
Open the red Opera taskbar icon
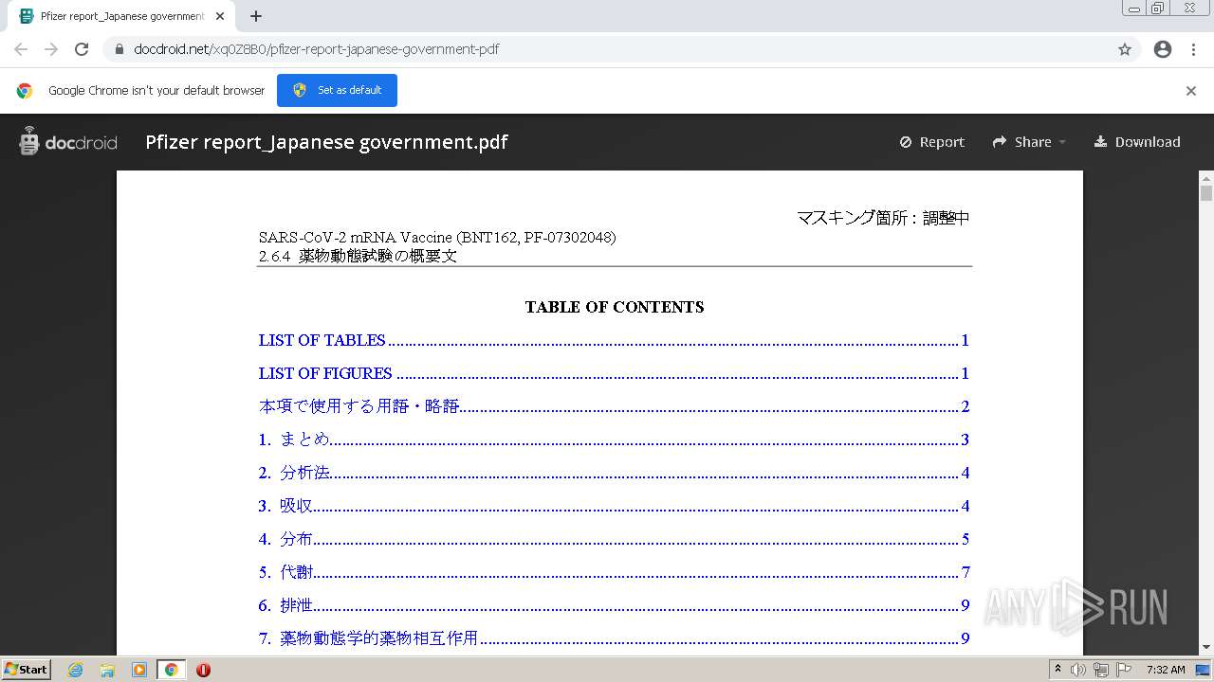[203, 670]
